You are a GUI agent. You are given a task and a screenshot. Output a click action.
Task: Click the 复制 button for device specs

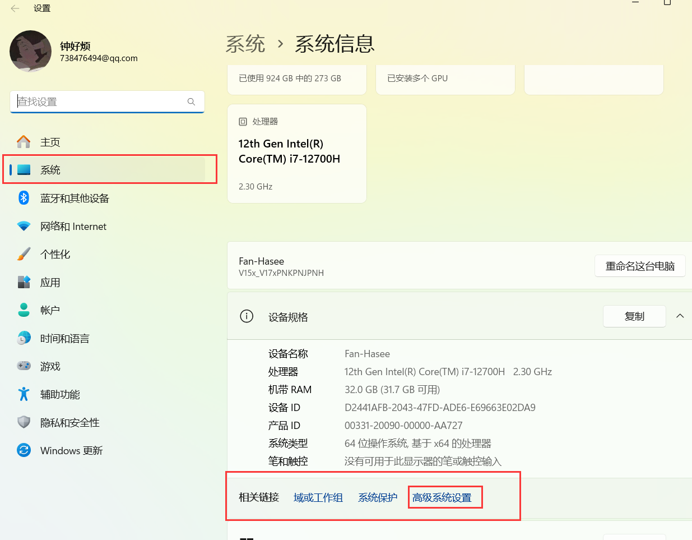tap(634, 316)
